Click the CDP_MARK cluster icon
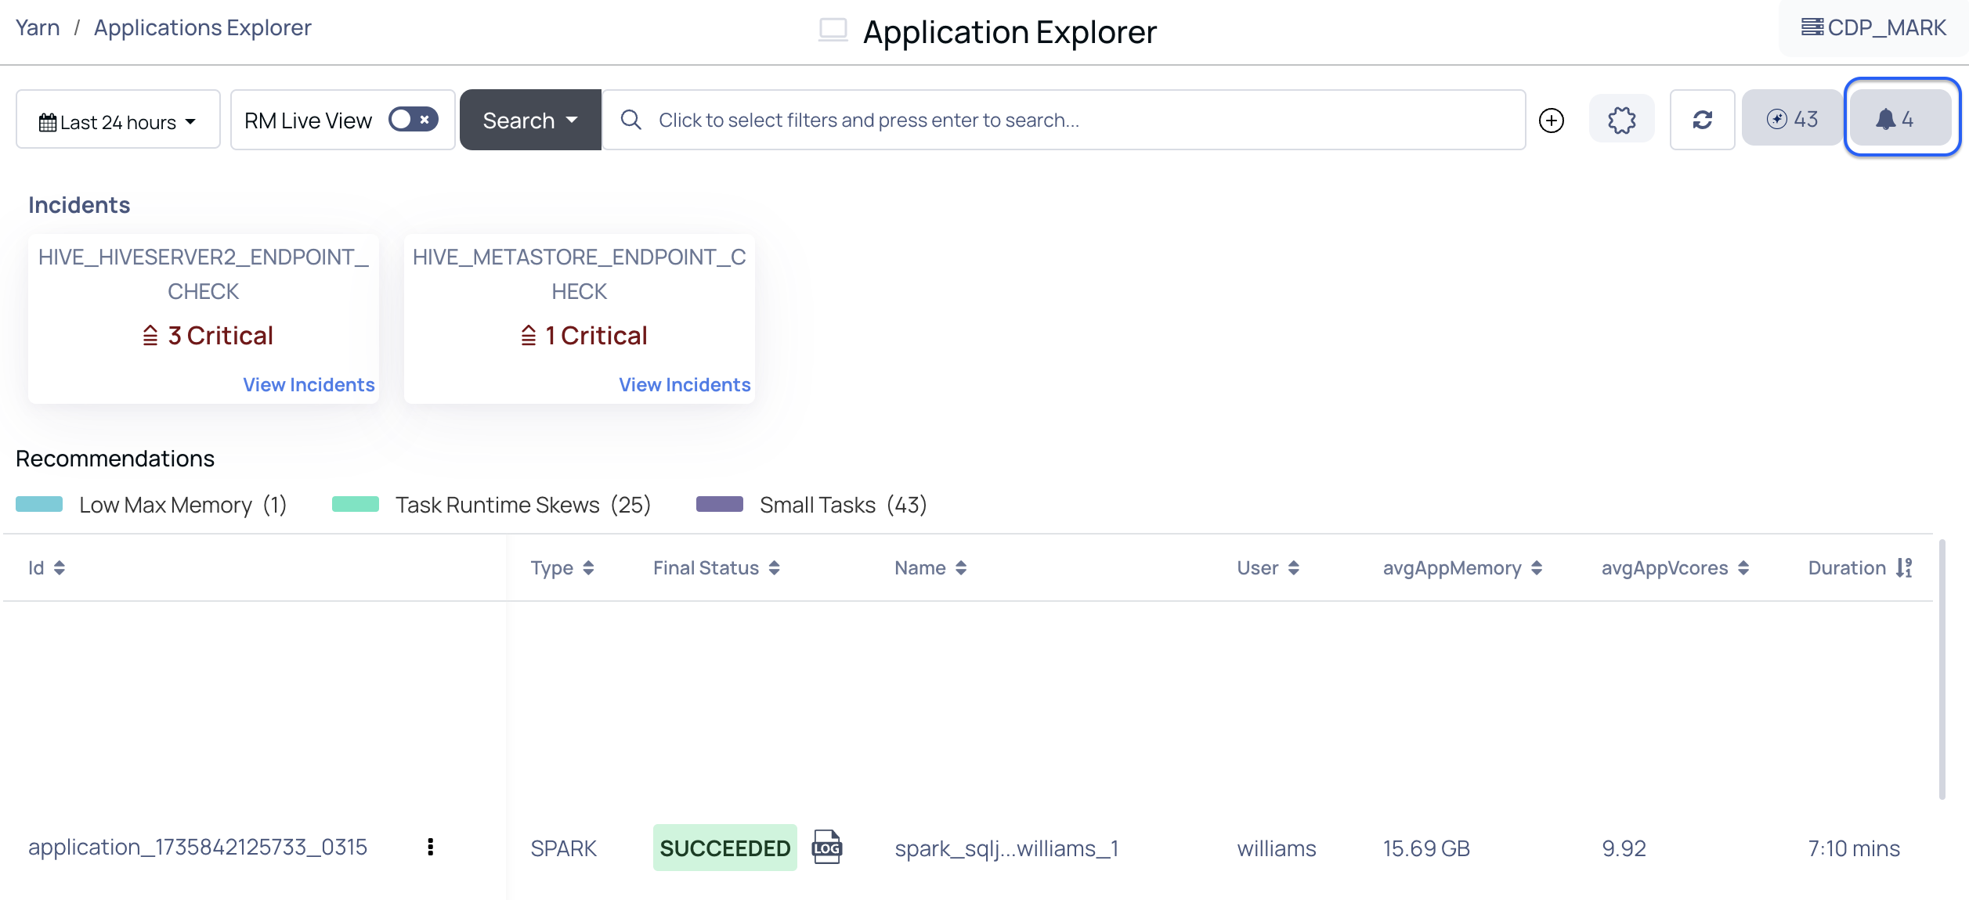1969x900 pixels. click(1812, 27)
